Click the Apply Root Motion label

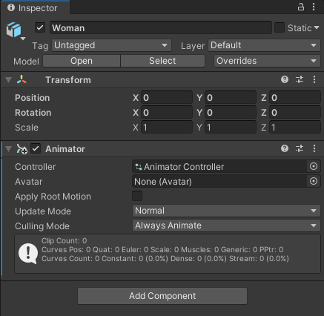pos(53,197)
